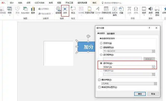The height and width of the screenshot is (101, 166).
Task: Open the 动画 ribbon tab
Action: pyautogui.click(x=28, y=3)
